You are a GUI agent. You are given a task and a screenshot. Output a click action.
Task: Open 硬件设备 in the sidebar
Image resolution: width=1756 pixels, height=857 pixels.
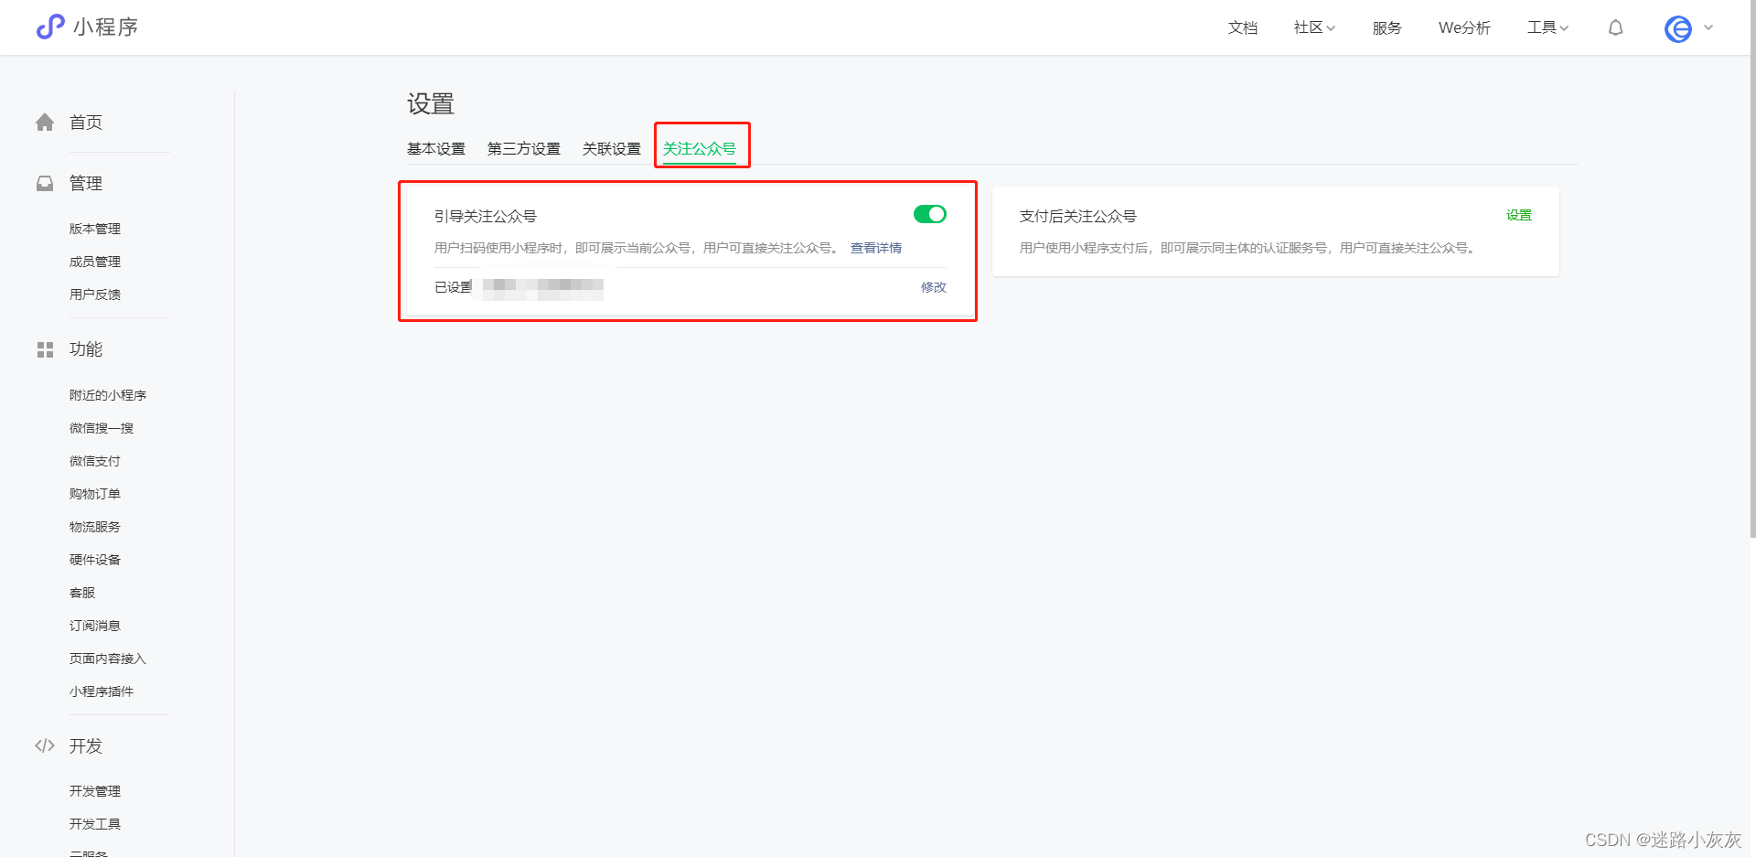click(95, 560)
